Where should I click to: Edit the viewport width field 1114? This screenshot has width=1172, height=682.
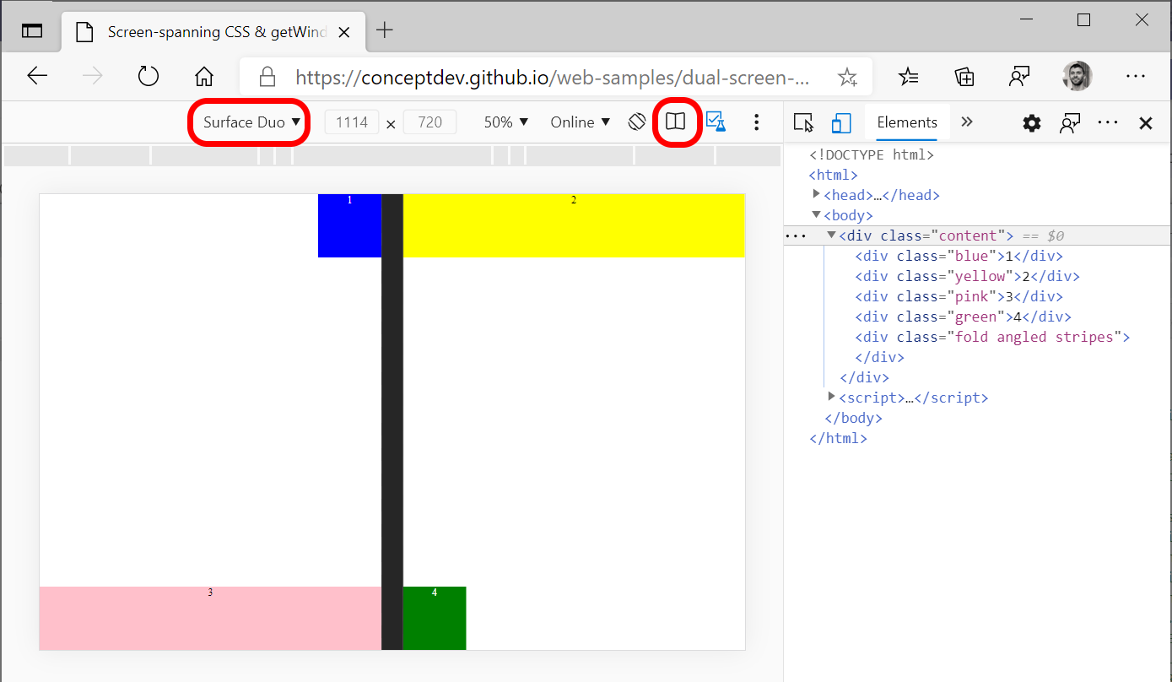pyautogui.click(x=352, y=122)
